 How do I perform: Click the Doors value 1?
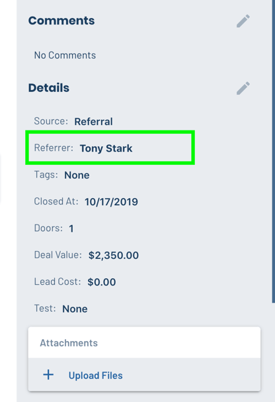pos(71,228)
